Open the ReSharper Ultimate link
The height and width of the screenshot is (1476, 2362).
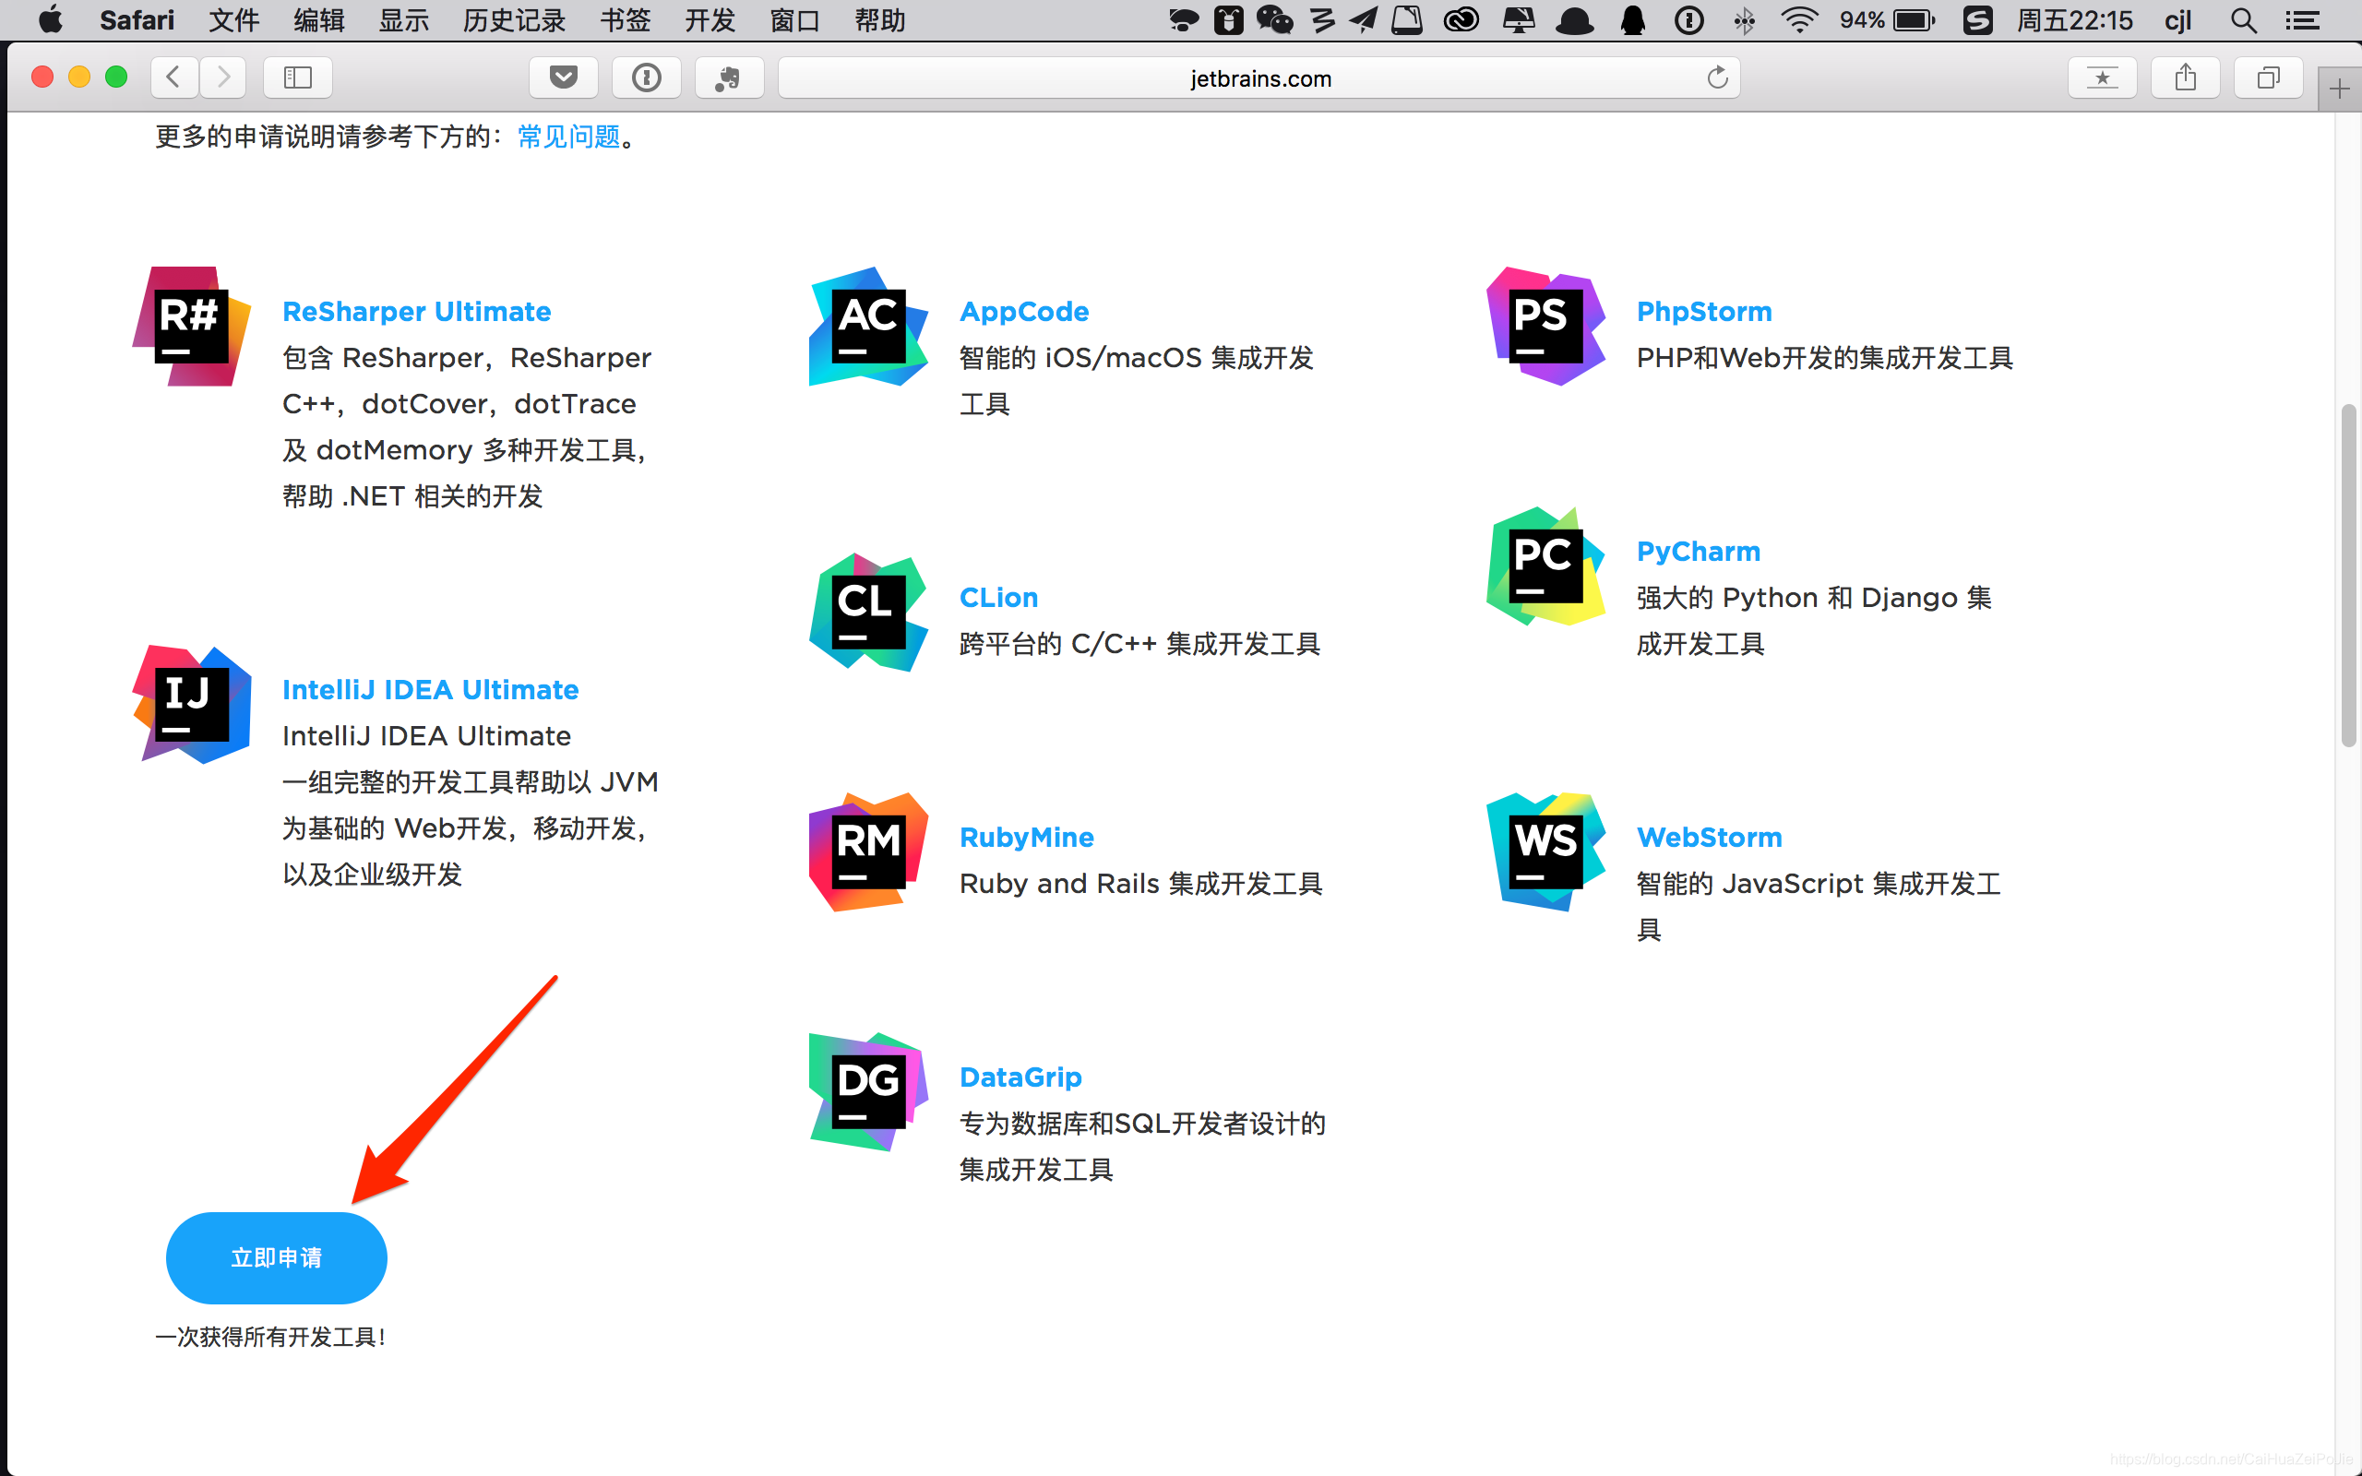coord(417,312)
